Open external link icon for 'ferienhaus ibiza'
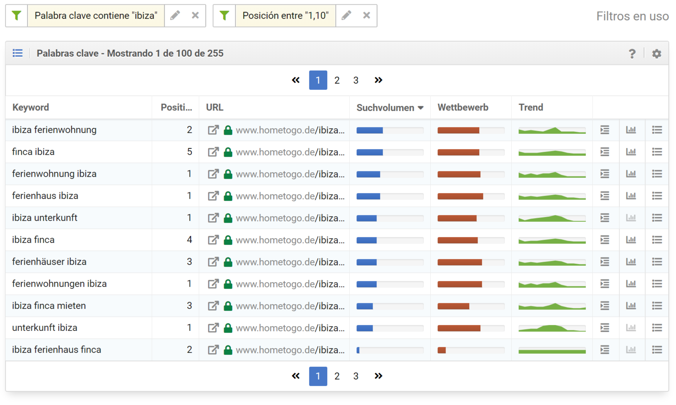The image size is (676, 405). (x=213, y=196)
